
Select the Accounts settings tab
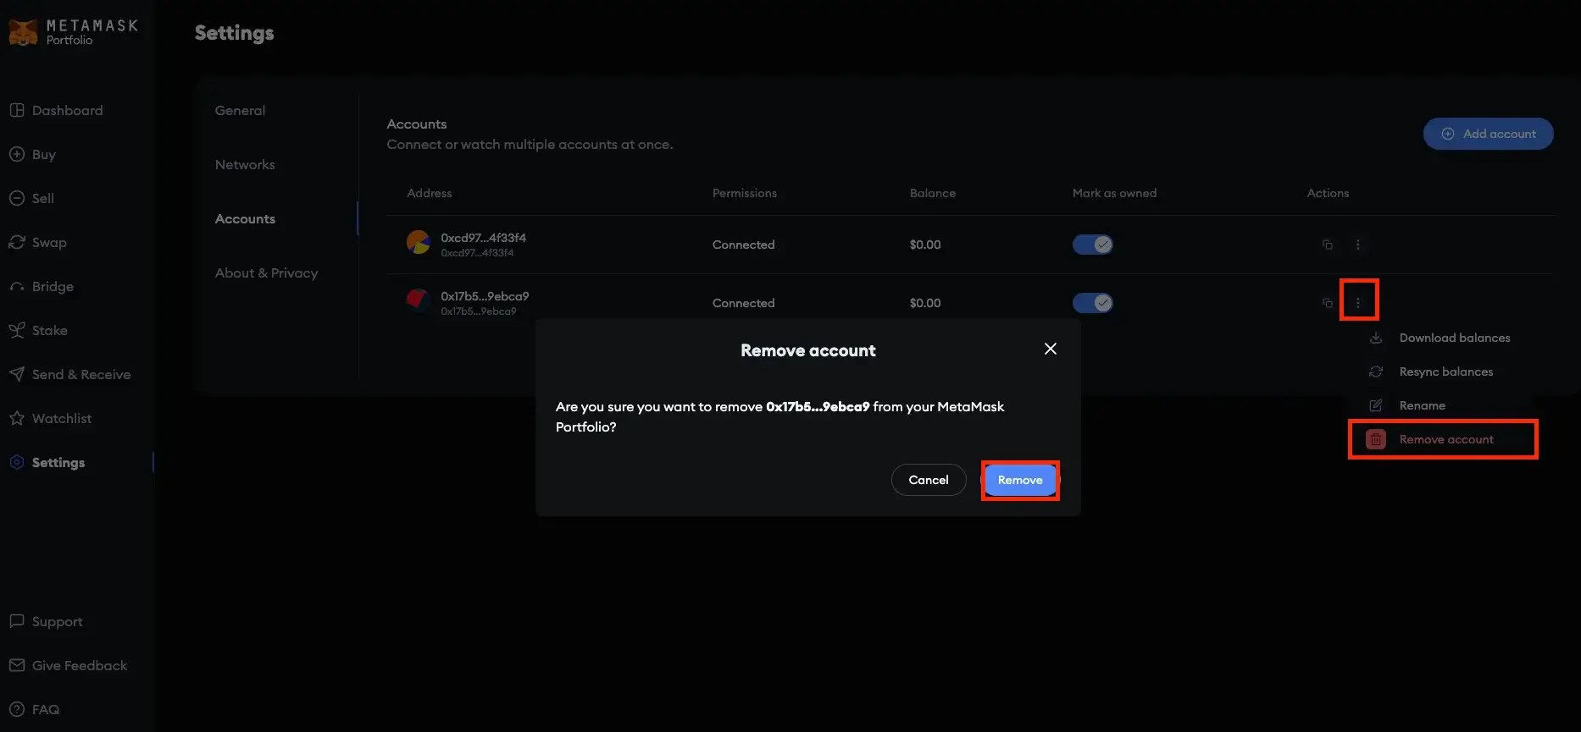click(245, 218)
